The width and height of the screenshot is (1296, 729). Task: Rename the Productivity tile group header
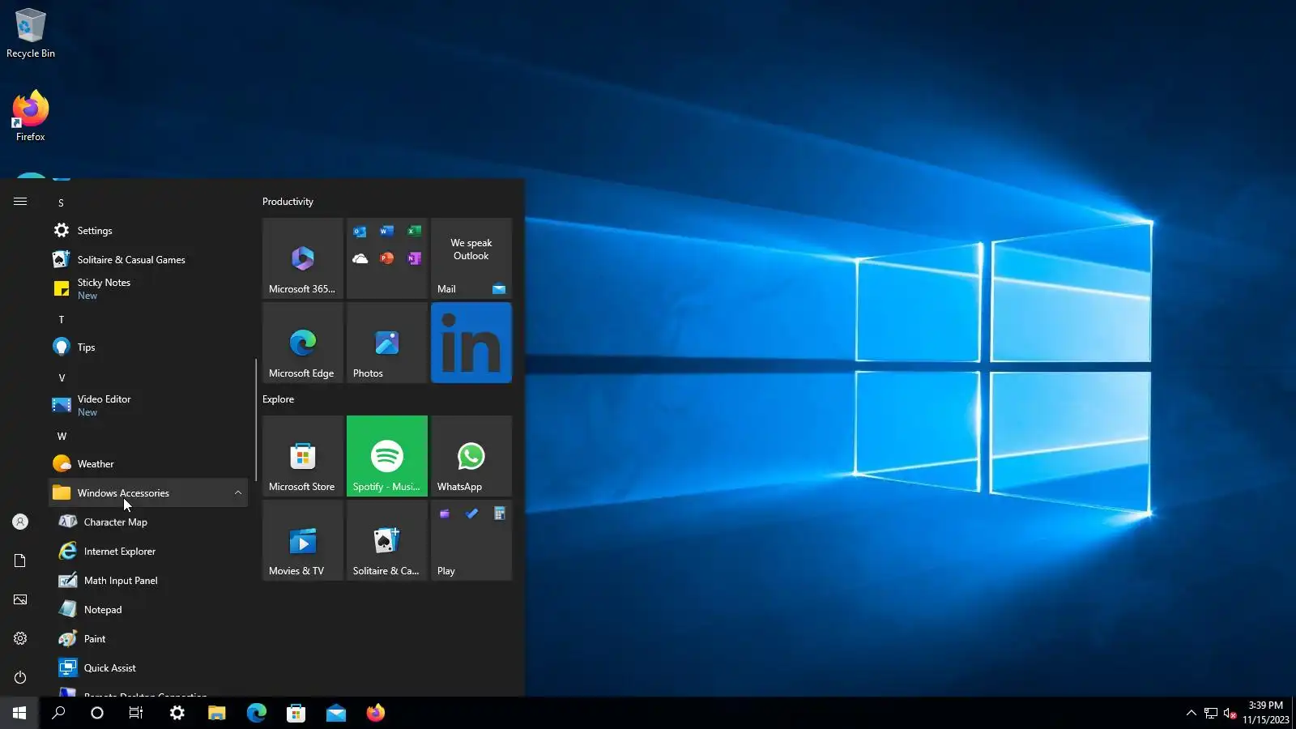(288, 202)
